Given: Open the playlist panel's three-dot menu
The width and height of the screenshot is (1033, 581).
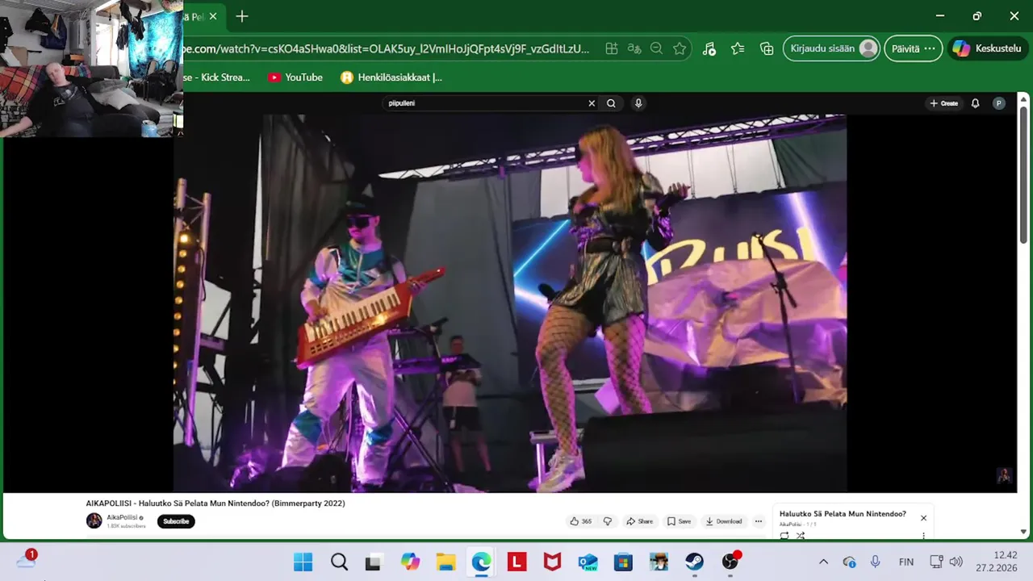Looking at the screenshot, I should [923, 535].
